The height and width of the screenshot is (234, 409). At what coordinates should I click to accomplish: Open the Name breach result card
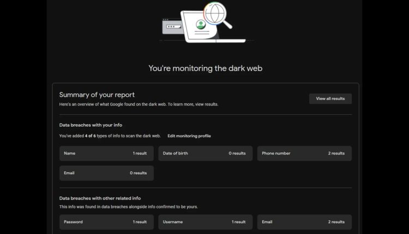click(106, 153)
